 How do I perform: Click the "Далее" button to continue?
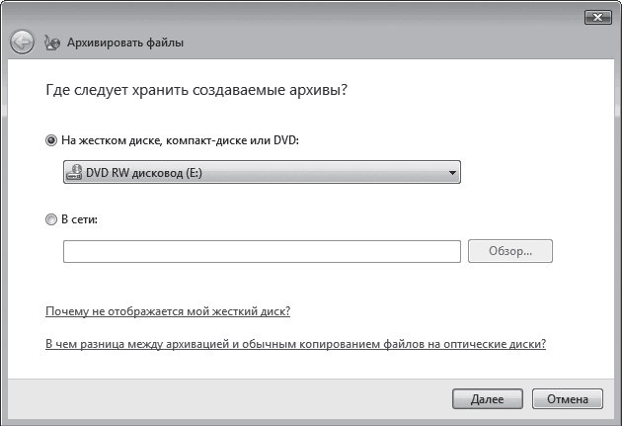pyautogui.click(x=487, y=398)
